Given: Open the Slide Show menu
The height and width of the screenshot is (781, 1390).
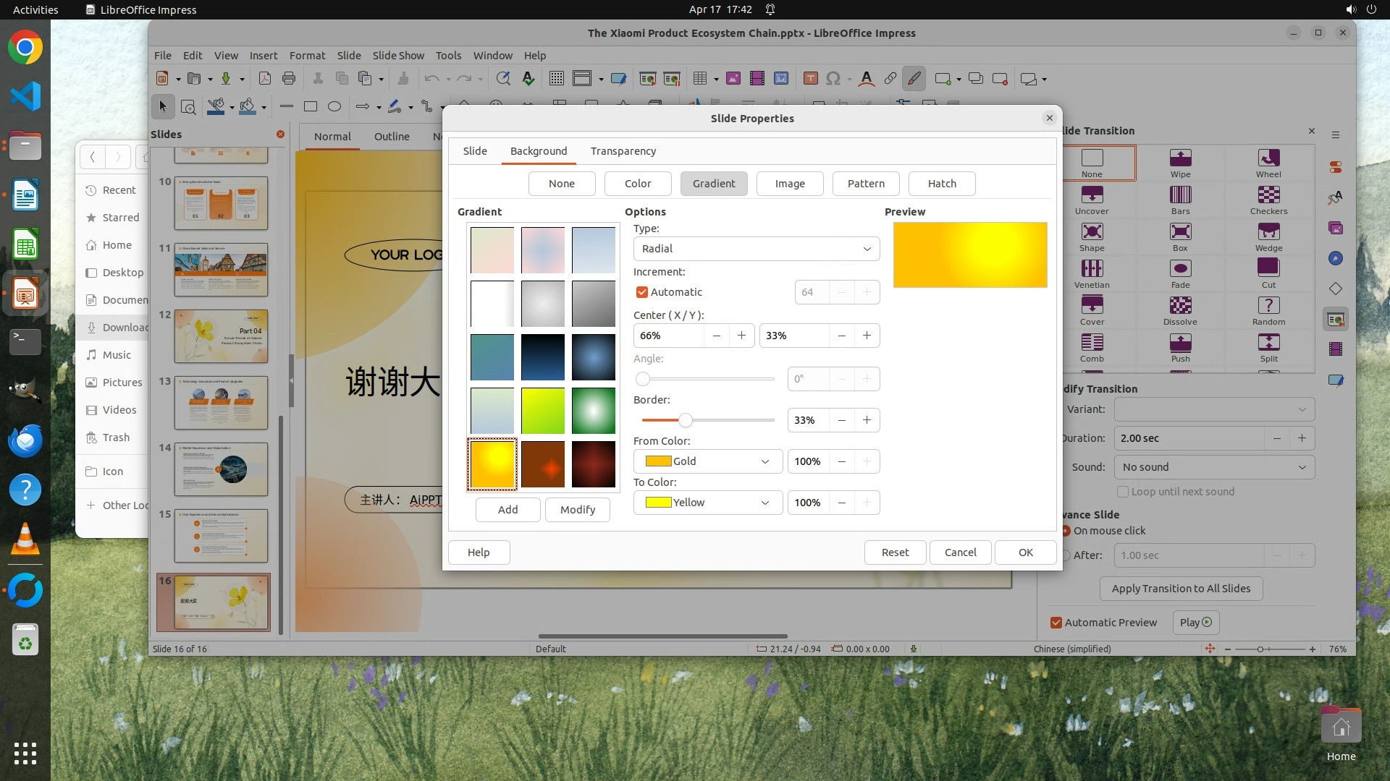Looking at the screenshot, I should click(x=397, y=56).
